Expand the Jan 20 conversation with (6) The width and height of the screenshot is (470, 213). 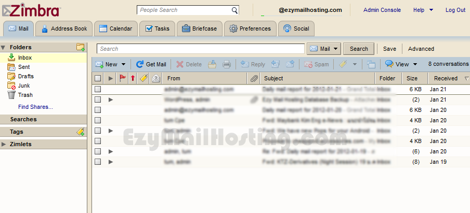coord(111,151)
